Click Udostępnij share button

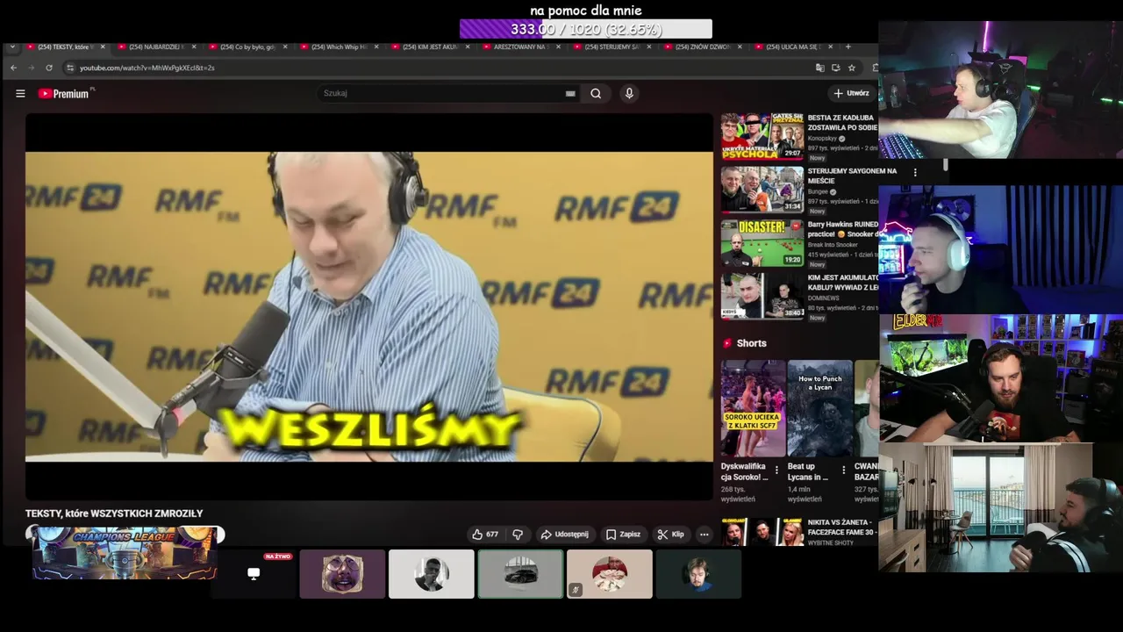point(565,534)
